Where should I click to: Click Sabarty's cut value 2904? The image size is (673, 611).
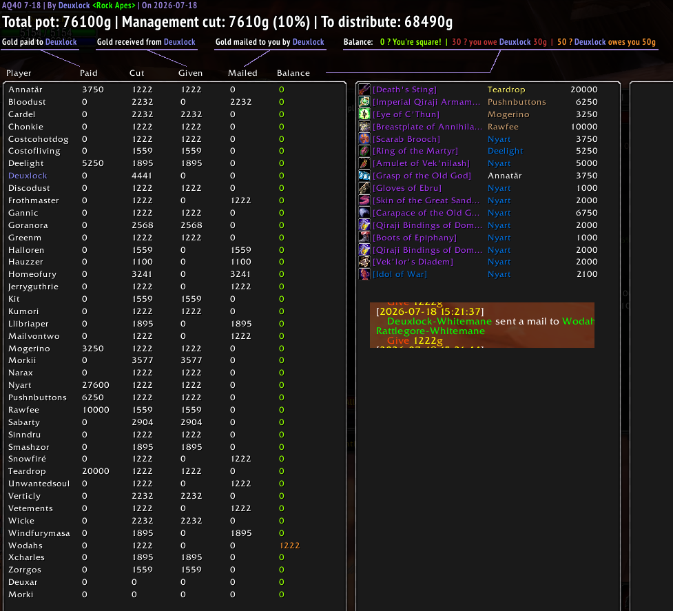(x=142, y=422)
